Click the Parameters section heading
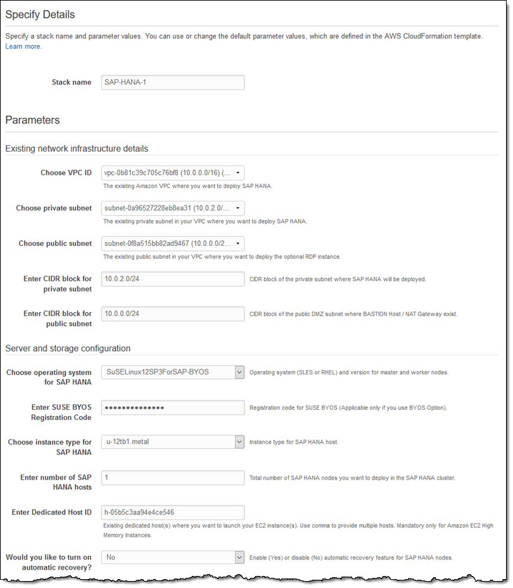513x588 pixels. click(32, 120)
